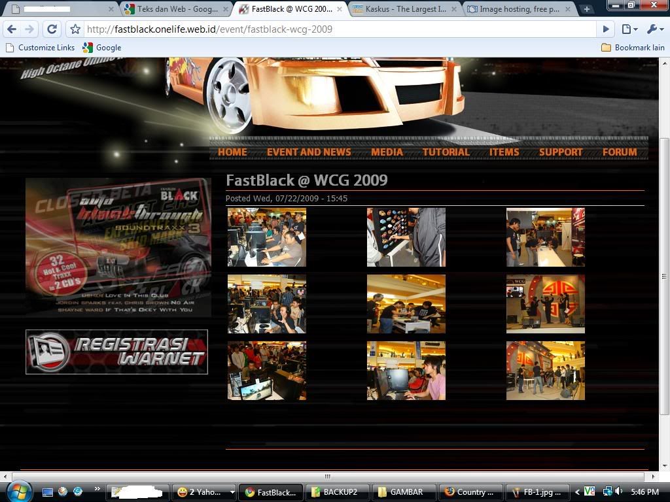670x502 pixels.
Task: Go to HOME in site navigation
Action: (232, 152)
